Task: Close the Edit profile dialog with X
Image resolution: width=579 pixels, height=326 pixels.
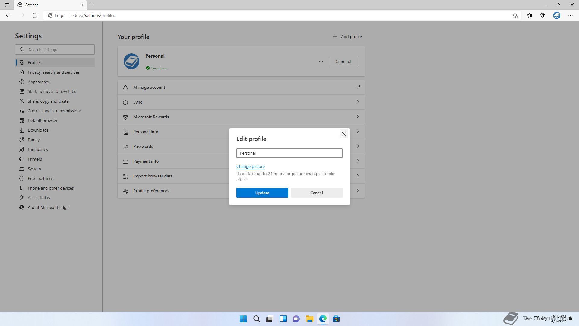Action: pyautogui.click(x=343, y=134)
